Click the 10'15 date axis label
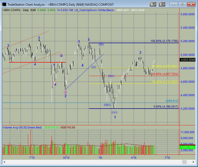Viewport: 198px width, 167px height. point(66,158)
